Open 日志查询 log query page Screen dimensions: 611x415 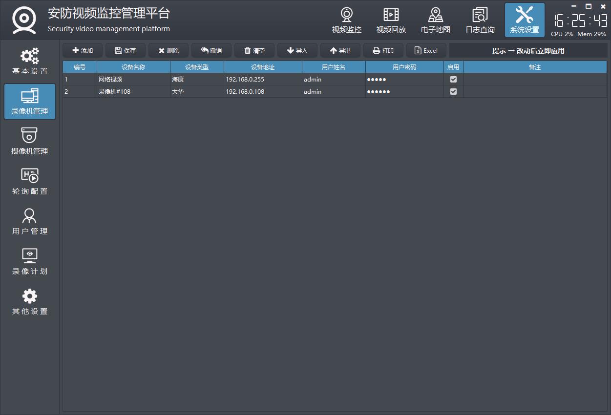[x=480, y=21]
